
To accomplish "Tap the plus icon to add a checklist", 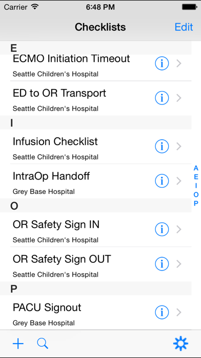I will (18, 344).
